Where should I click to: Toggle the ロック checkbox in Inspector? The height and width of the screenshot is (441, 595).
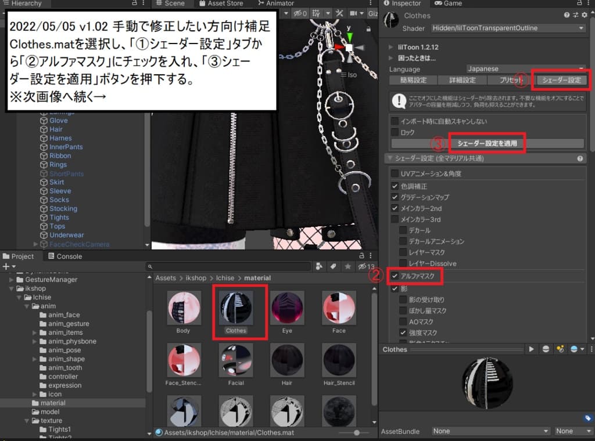[x=395, y=132]
